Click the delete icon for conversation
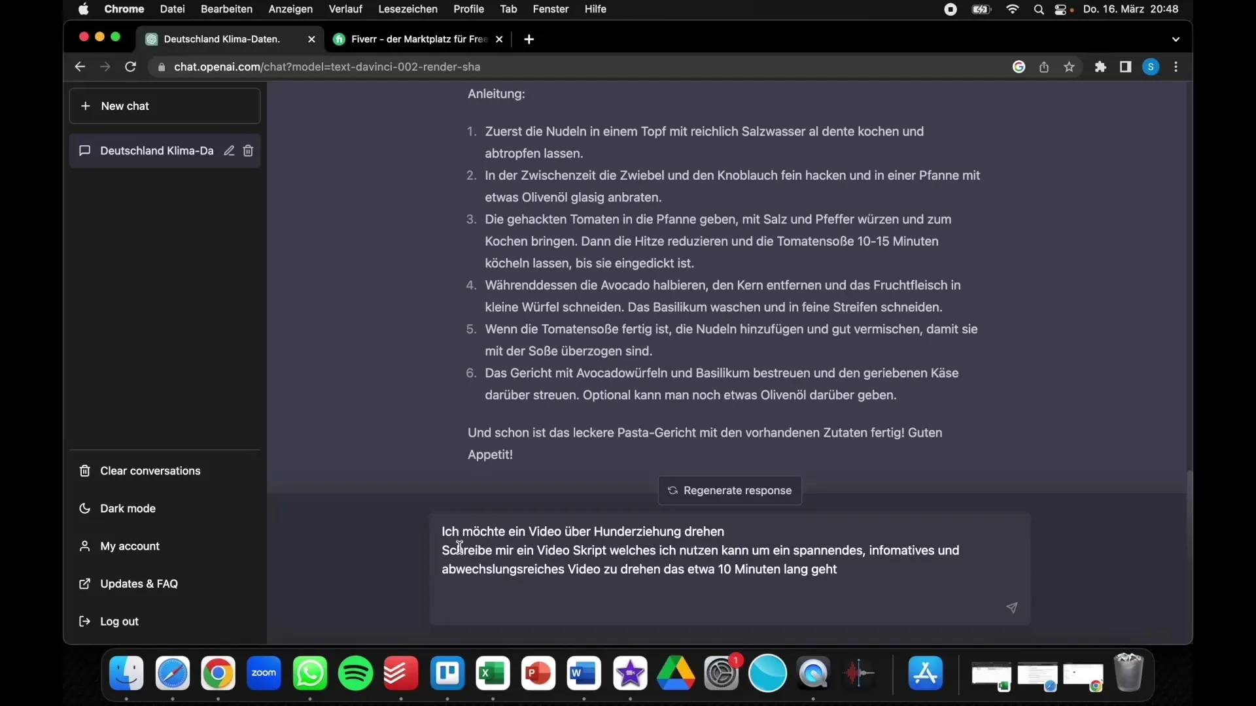The width and height of the screenshot is (1256, 706). (249, 151)
